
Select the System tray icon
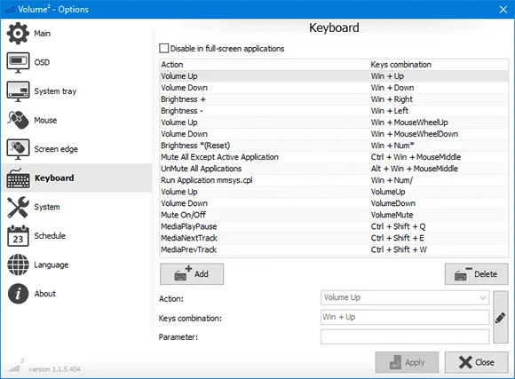click(x=18, y=91)
